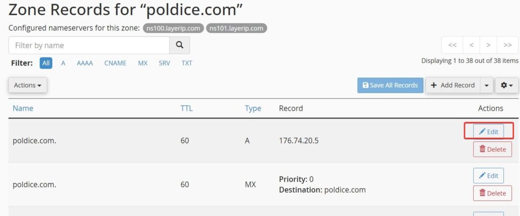Go to first page of records
This screenshot has height=216, width=520.
452,45
